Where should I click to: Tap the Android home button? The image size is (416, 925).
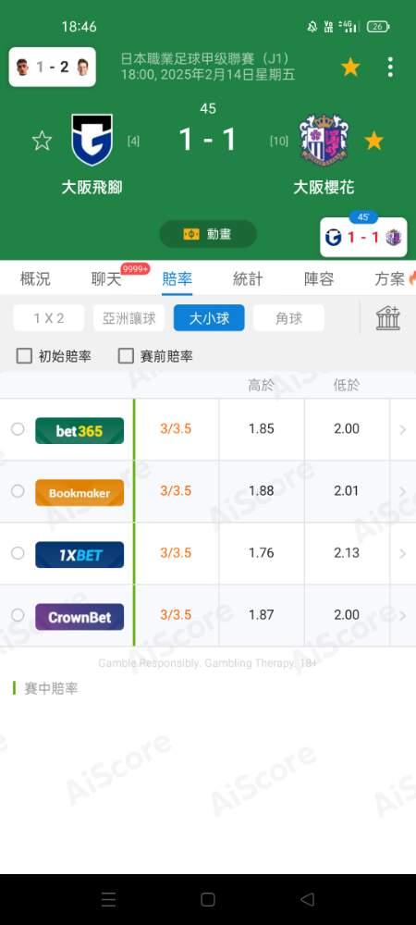pyautogui.click(x=208, y=899)
